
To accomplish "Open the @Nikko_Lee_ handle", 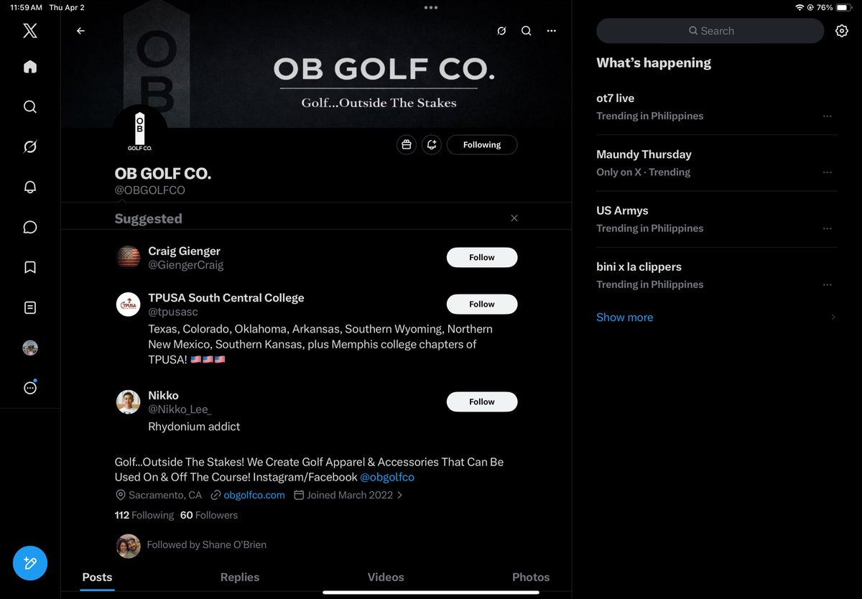I will 180,409.
